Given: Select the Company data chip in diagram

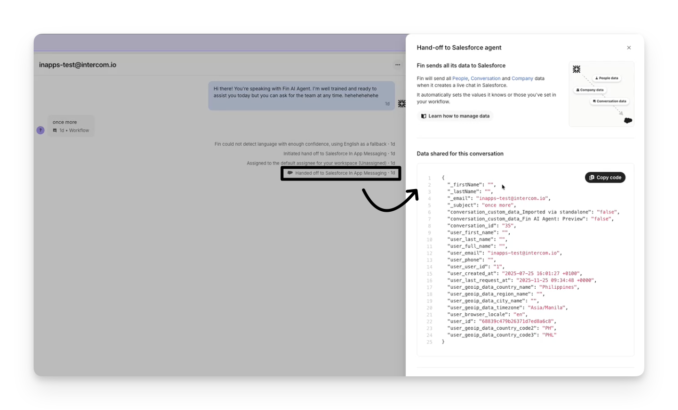Looking at the screenshot, I should pos(590,90).
